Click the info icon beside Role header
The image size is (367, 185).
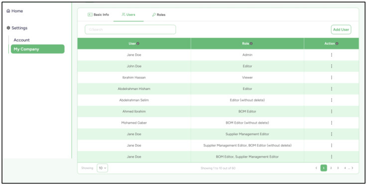pos(251,44)
